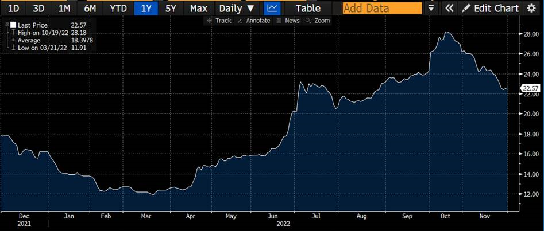Image resolution: width=544 pixels, height=231 pixels.
Task: Toggle the High on 10/19/22 legend marker
Action: pyautogui.click(x=13, y=33)
